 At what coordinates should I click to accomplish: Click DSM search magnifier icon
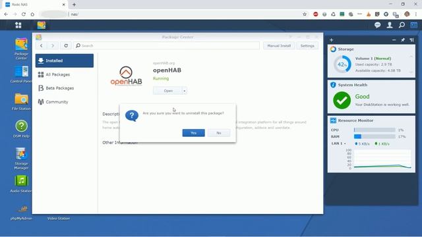click(402, 25)
